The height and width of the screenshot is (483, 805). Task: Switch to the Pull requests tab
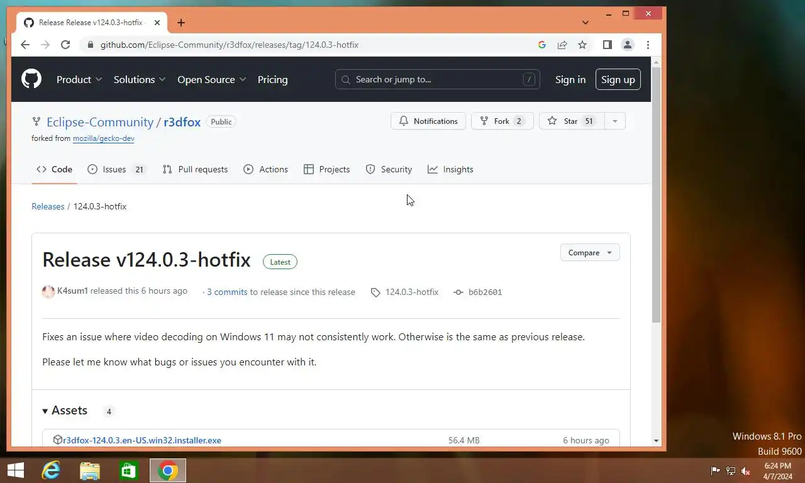pyautogui.click(x=195, y=169)
